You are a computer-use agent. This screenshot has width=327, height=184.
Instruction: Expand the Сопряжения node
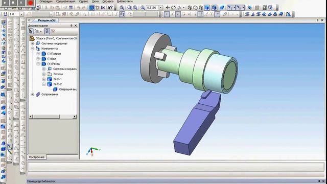click(x=32, y=94)
